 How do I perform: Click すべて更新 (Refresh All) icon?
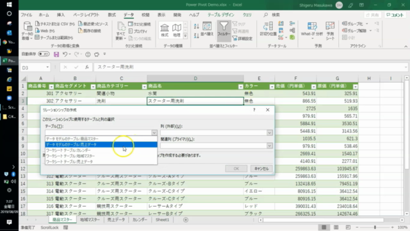click(x=121, y=26)
